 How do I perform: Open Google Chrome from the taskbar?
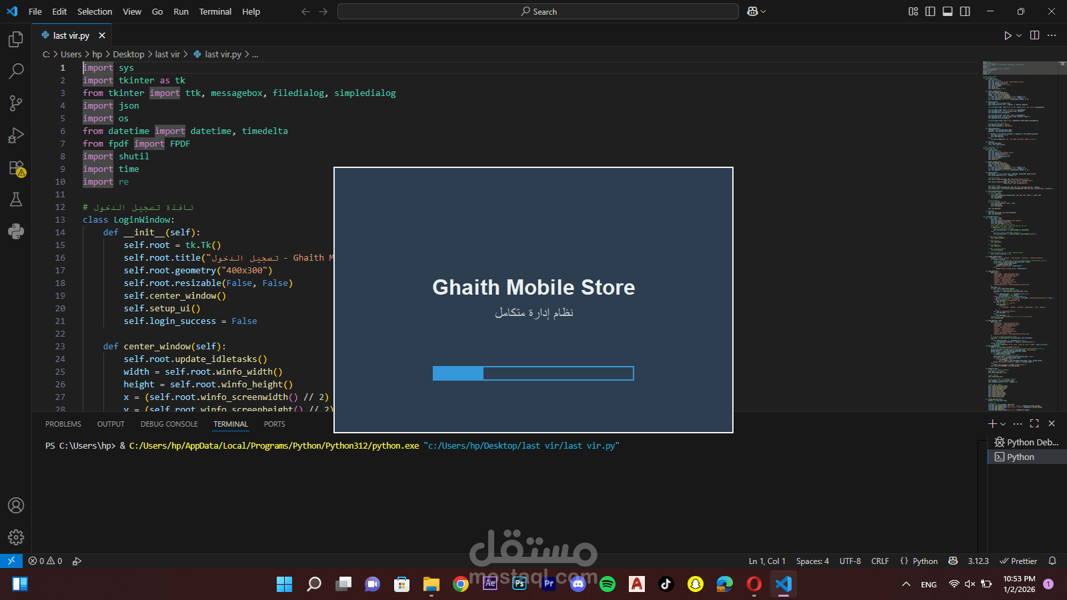point(461,584)
